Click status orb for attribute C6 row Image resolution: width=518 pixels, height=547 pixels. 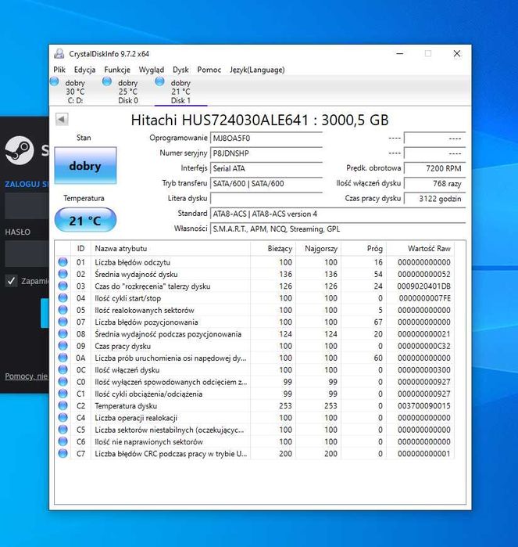pyautogui.click(x=63, y=441)
